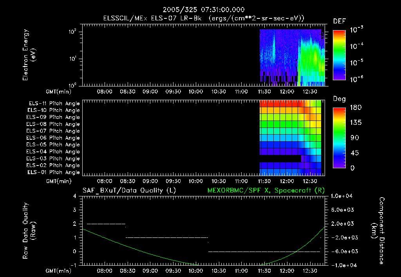Click the ELS-01 Pitch Angle row label

point(54,173)
